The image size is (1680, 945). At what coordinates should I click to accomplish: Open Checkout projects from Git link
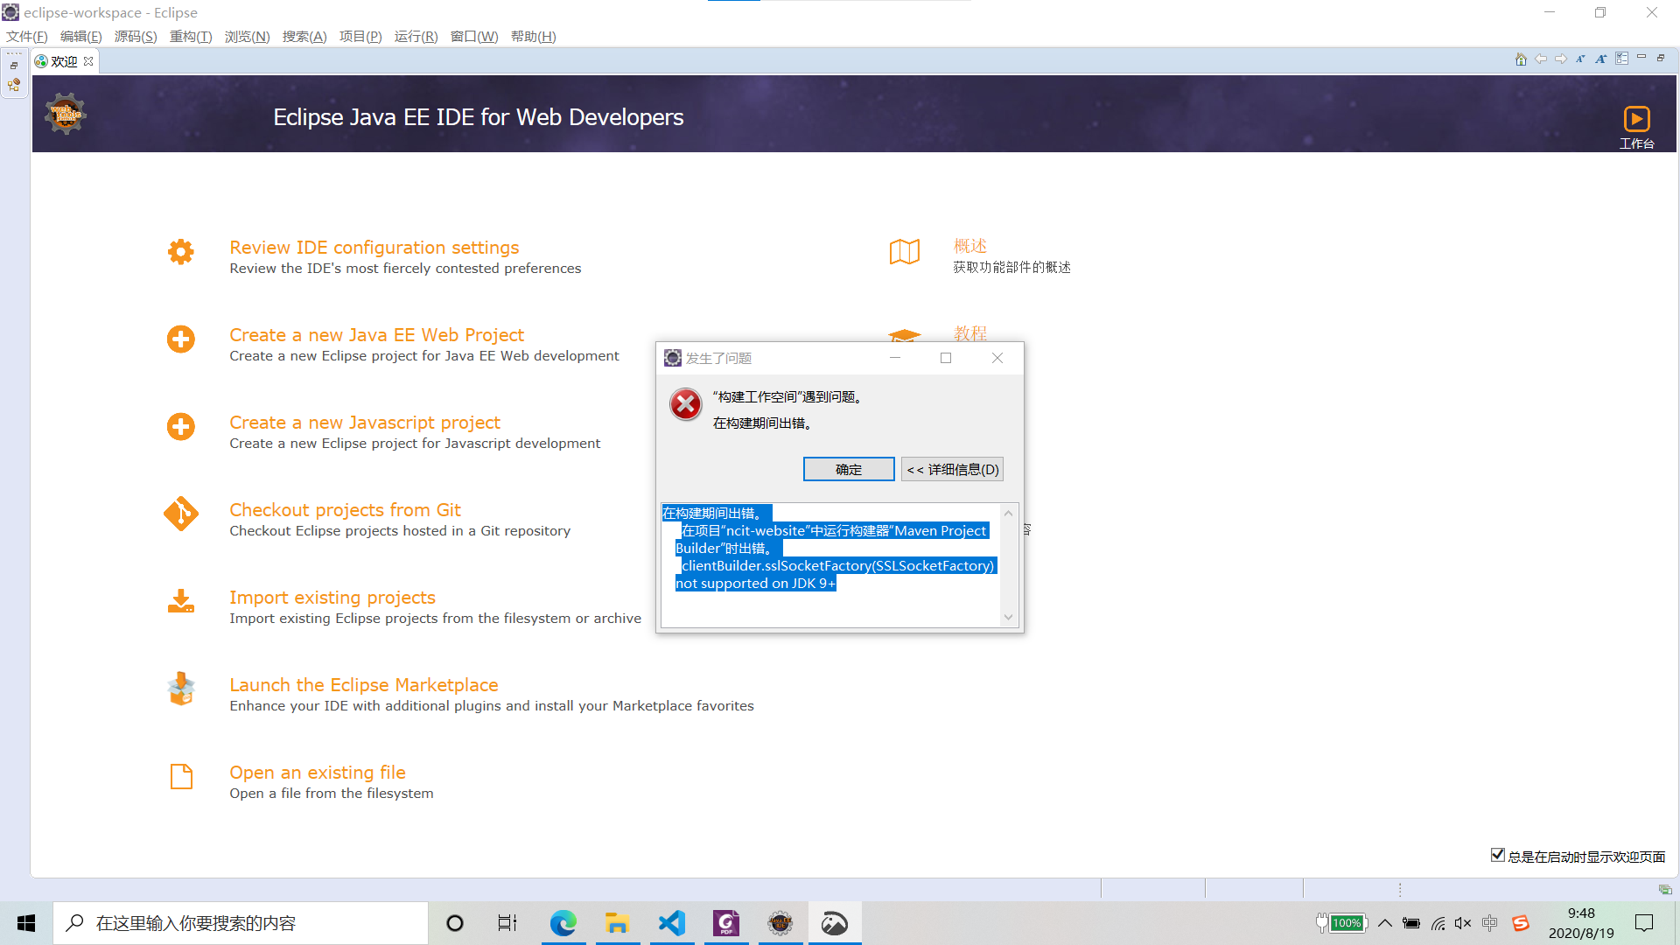(x=345, y=510)
